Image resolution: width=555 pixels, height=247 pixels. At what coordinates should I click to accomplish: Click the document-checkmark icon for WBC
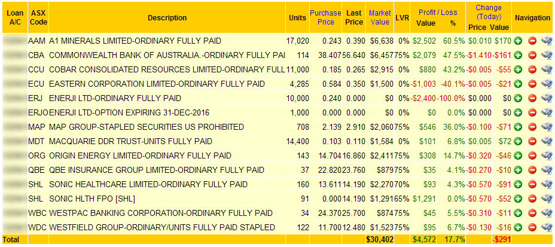(547, 213)
